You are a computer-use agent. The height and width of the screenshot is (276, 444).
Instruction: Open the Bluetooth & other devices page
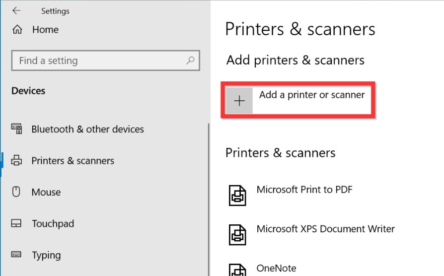pyautogui.click(x=87, y=129)
